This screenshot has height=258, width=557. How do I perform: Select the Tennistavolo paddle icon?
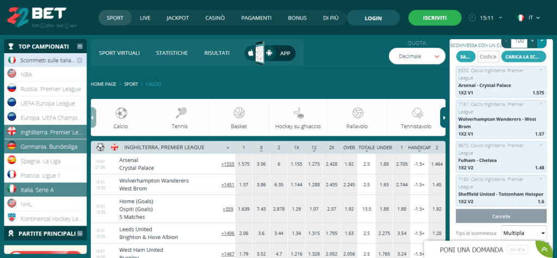pyautogui.click(x=416, y=113)
